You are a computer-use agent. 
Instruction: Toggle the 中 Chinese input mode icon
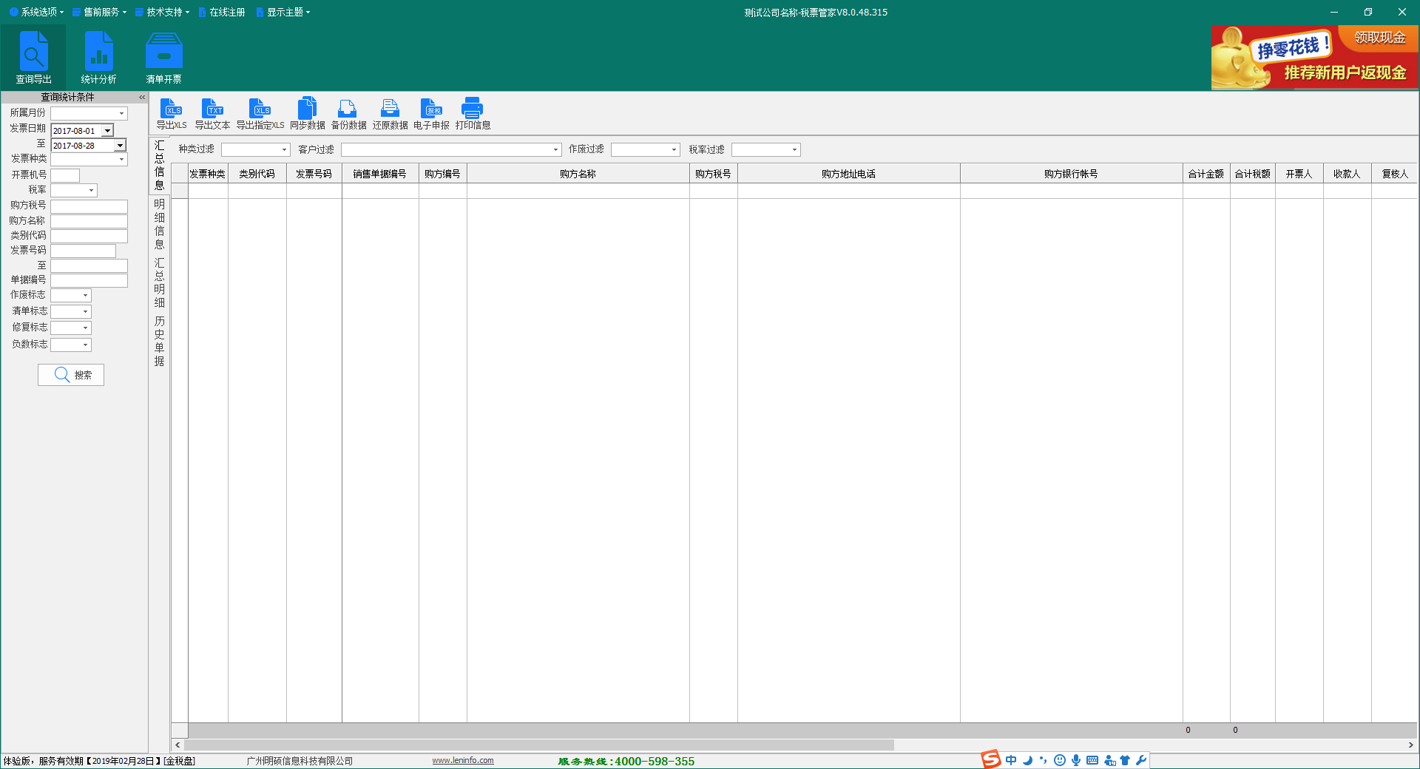pyautogui.click(x=1011, y=760)
